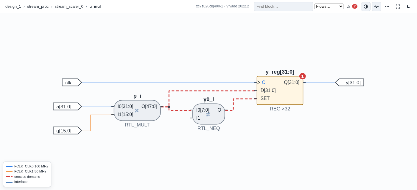This screenshot has height=190, width=417.
Task: Click I0[7:0] pin of y0_i comparator
Action: [203, 110]
